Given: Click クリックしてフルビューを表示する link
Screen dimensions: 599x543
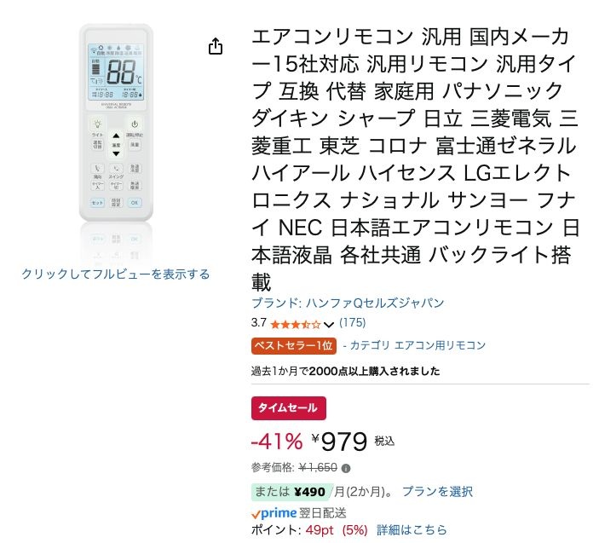Looking at the screenshot, I should 116,274.
